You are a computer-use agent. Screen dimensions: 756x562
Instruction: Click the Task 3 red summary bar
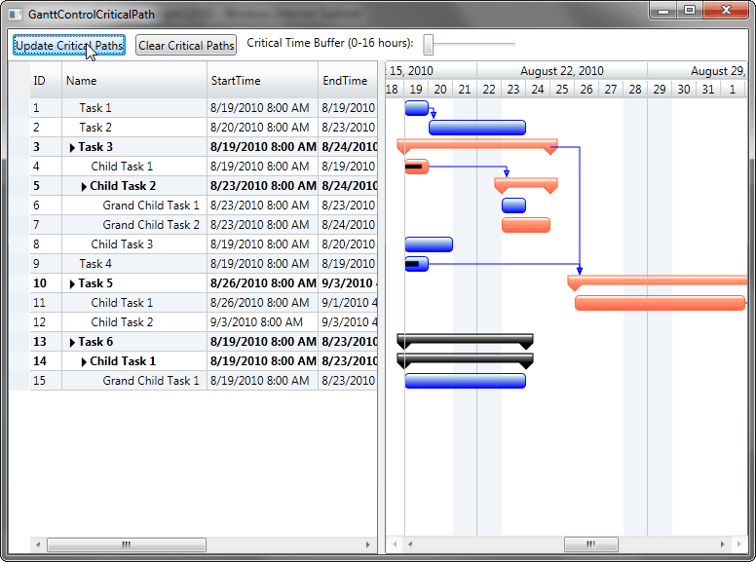(477, 143)
